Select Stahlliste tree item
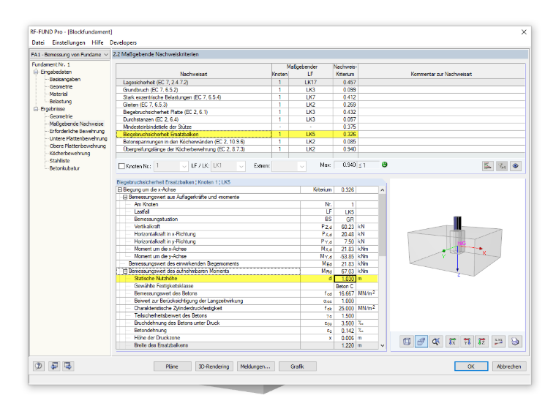Viewport: 556px width, 417px height. pos(59,161)
